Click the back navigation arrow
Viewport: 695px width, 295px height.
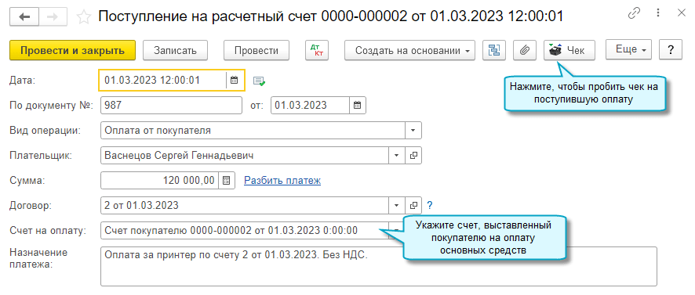[24, 16]
